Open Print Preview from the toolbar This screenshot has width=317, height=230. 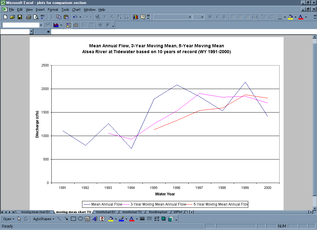(36, 17)
